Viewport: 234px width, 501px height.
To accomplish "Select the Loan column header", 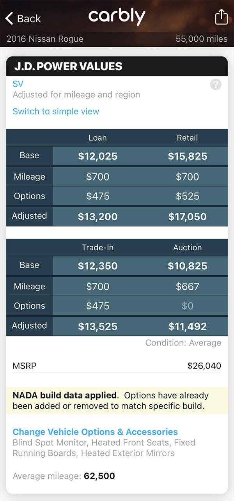I will [x=98, y=138].
